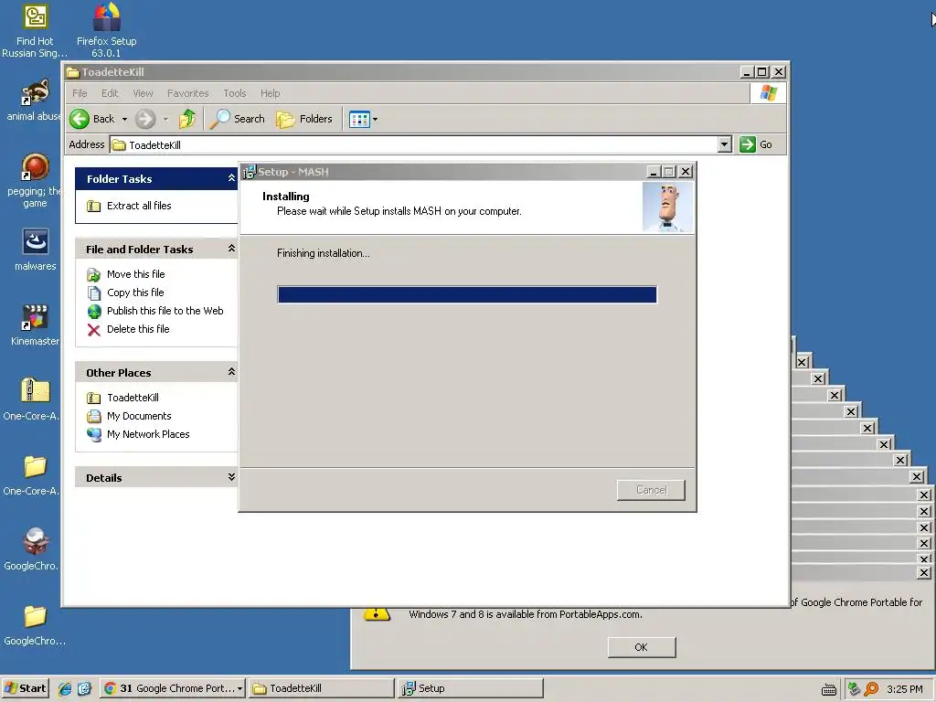Click the warning icon in Chrome Portable dialog
This screenshot has width=936, height=702.
(x=376, y=614)
